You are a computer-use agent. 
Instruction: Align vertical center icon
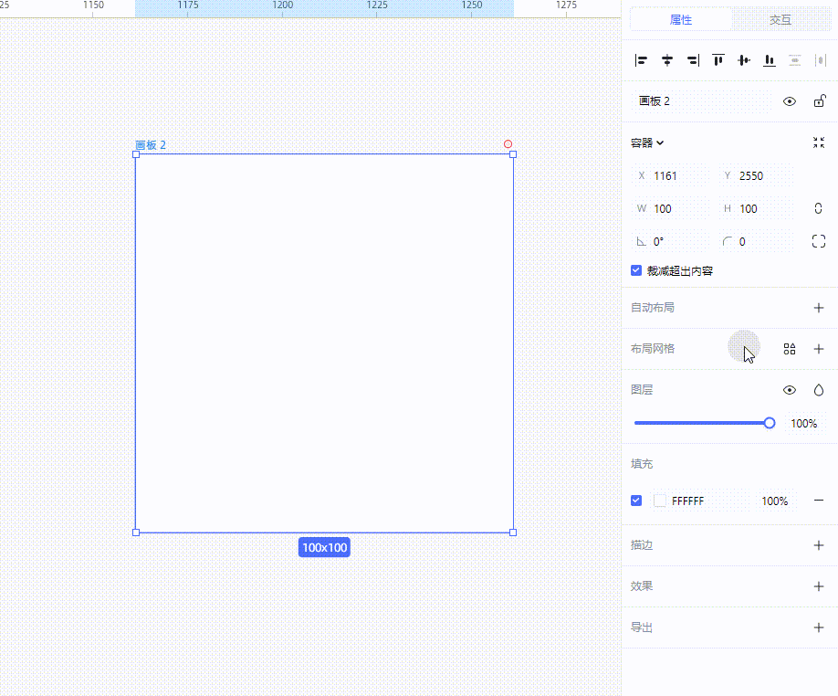point(744,60)
